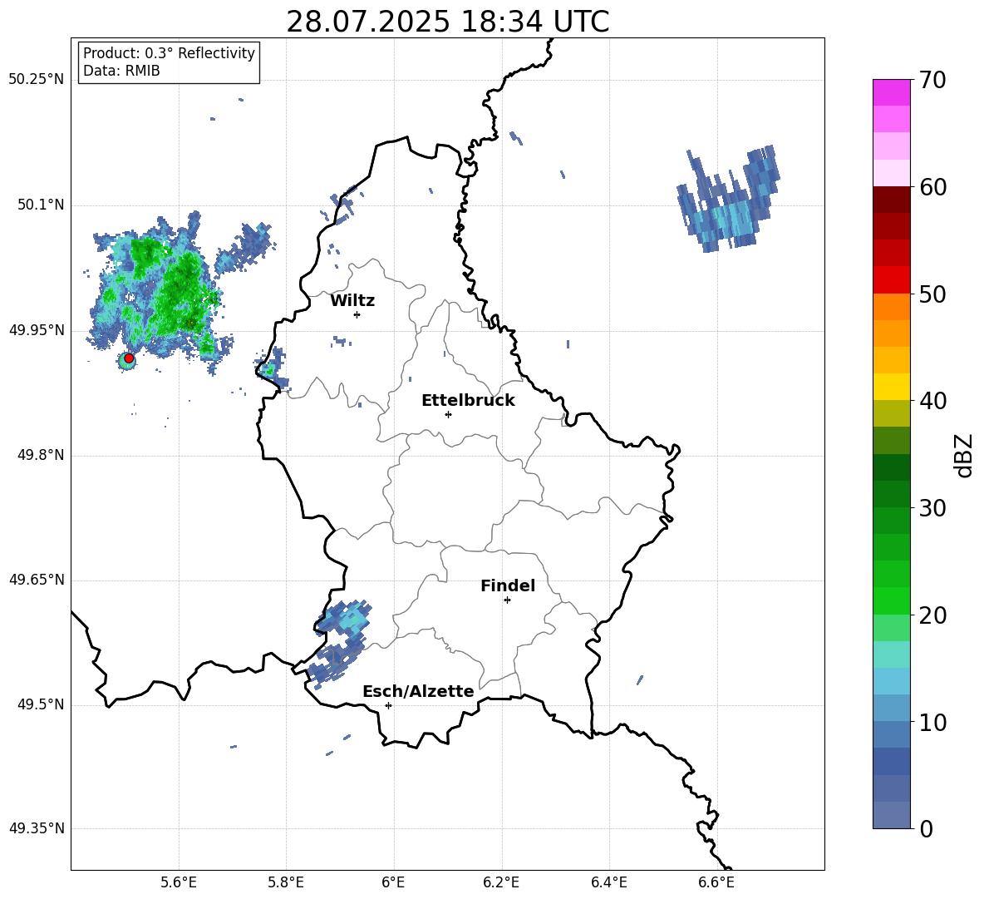
Task: Click the 60 tick on the colorbar
Action: [x=932, y=187]
